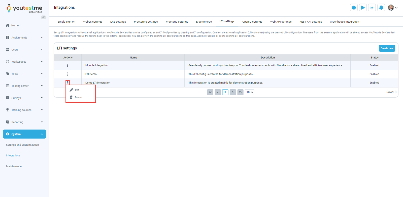Viewport: 403px width, 197px height.
Task: Open the video tutorial play icon
Action: 363,8
